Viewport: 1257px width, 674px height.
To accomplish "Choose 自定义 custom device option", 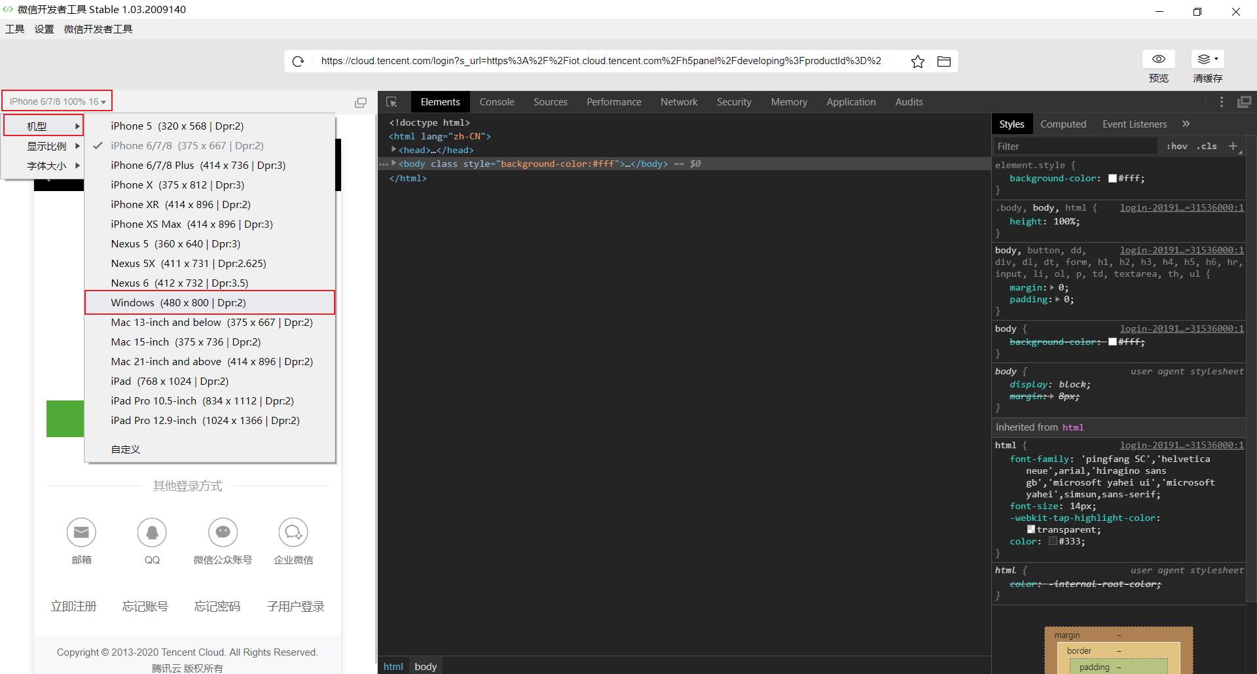I will (209, 449).
